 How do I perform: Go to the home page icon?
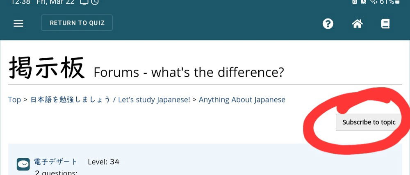tap(357, 24)
